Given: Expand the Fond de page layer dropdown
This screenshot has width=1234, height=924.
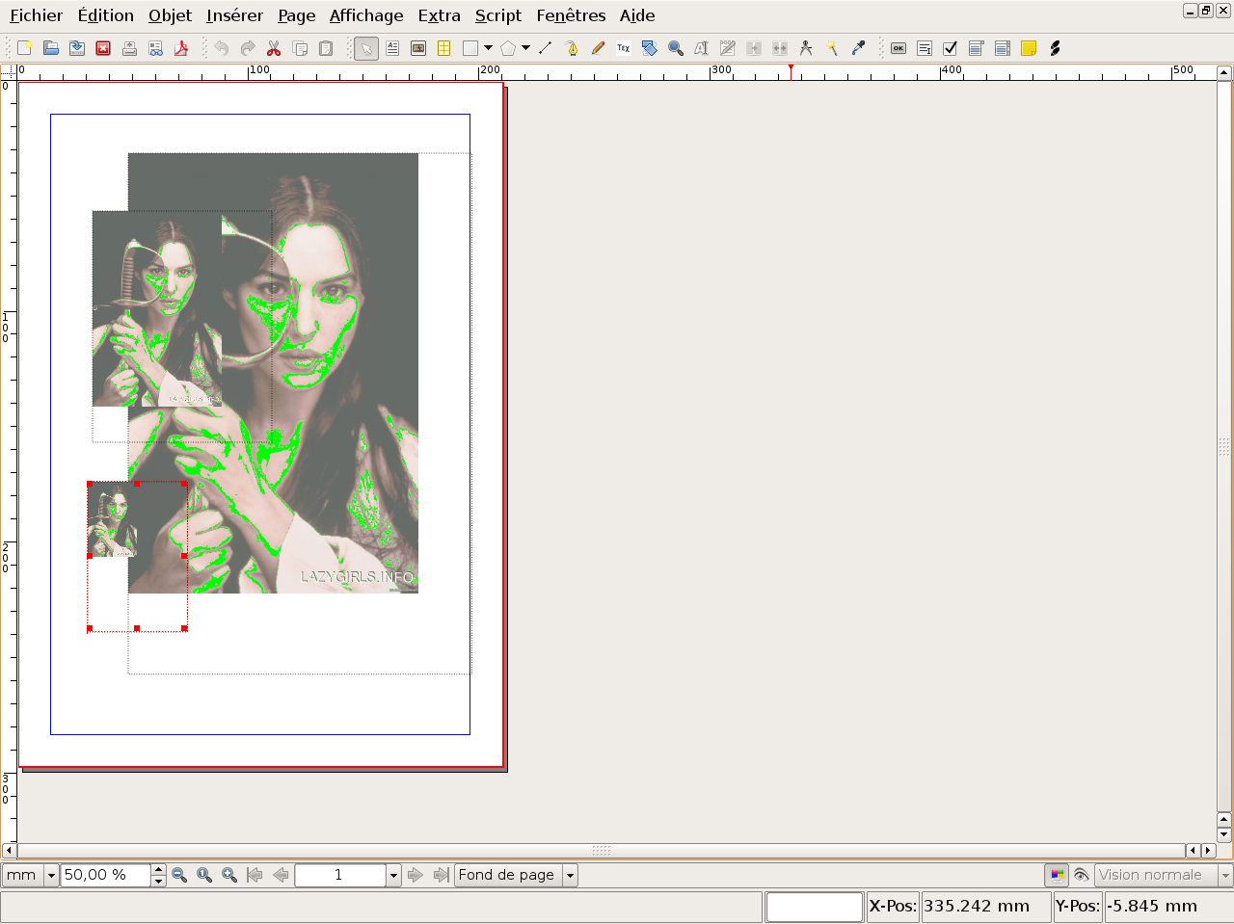Looking at the screenshot, I should [570, 875].
